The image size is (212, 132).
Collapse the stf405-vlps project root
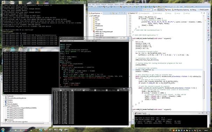[90, 16]
